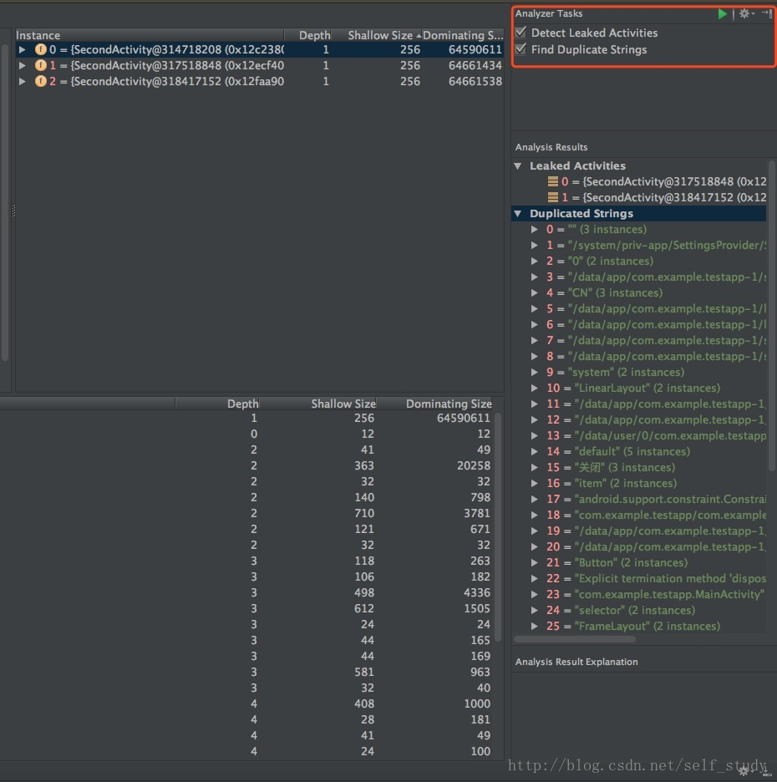Toggle Detect Leaked Activities checkbox
The image size is (777, 782).
[521, 33]
